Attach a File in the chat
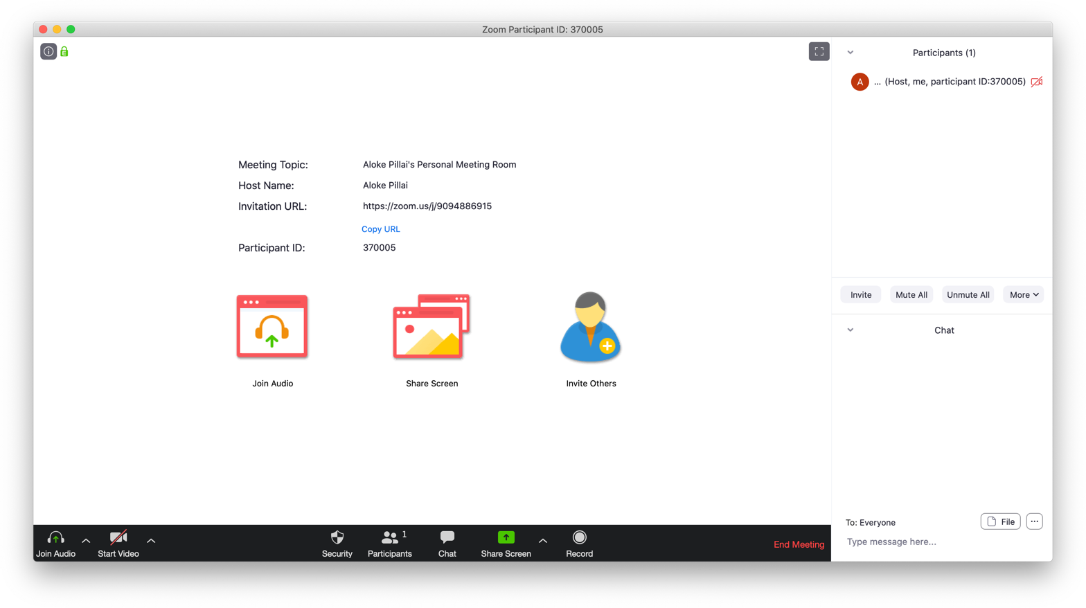Image resolution: width=1086 pixels, height=608 pixels. click(x=1001, y=521)
